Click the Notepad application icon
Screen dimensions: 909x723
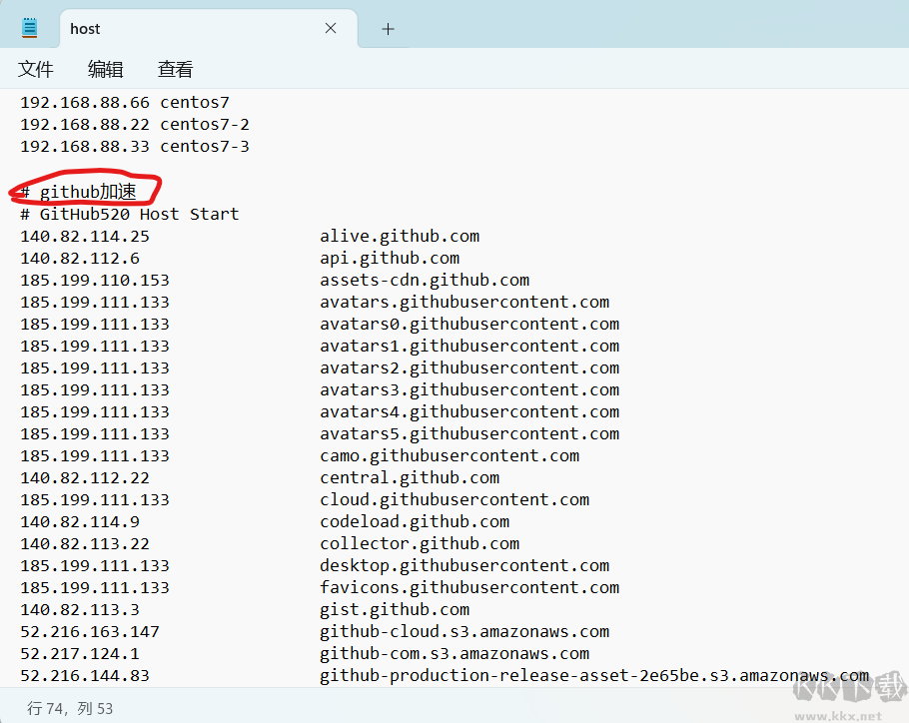28,27
